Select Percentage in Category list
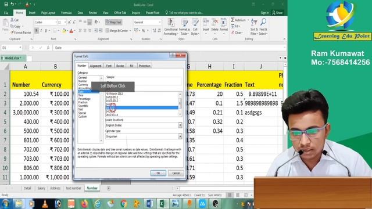The height and width of the screenshot is (209, 372). point(84,99)
